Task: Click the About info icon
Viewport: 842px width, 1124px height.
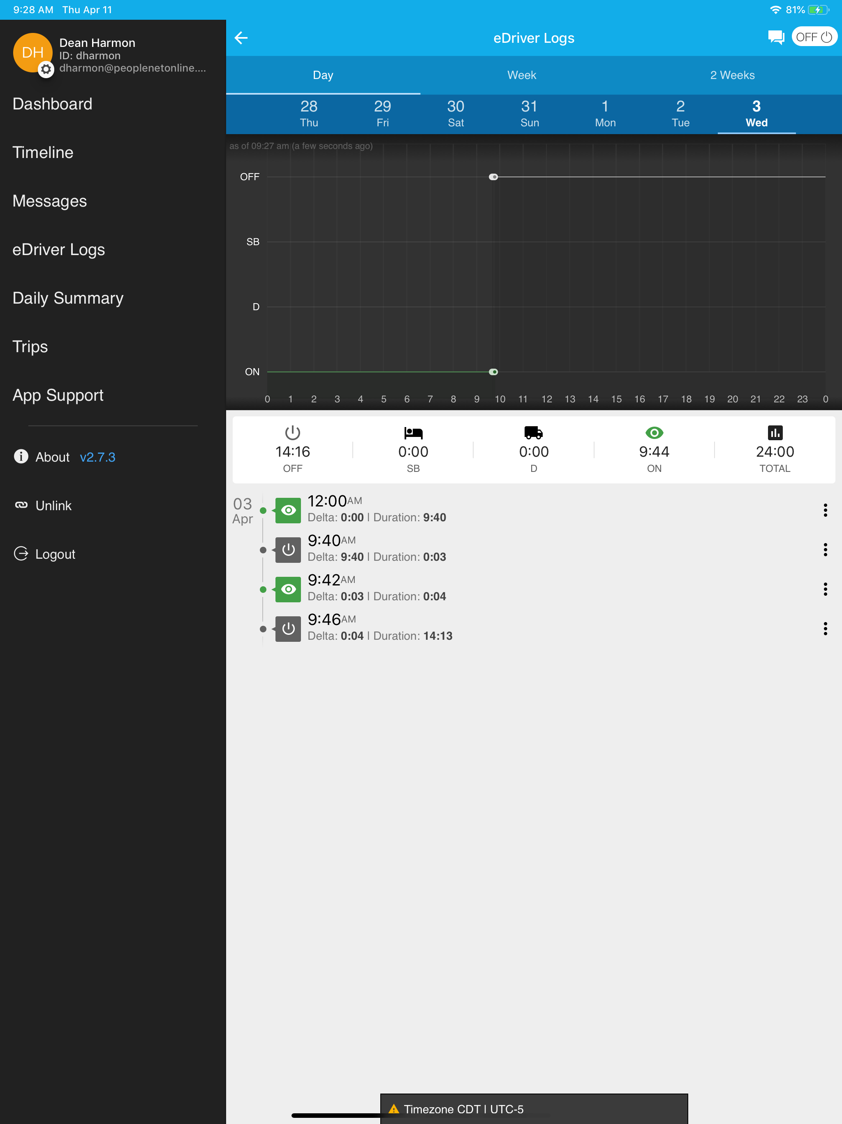Action: click(x=21, y=456)
